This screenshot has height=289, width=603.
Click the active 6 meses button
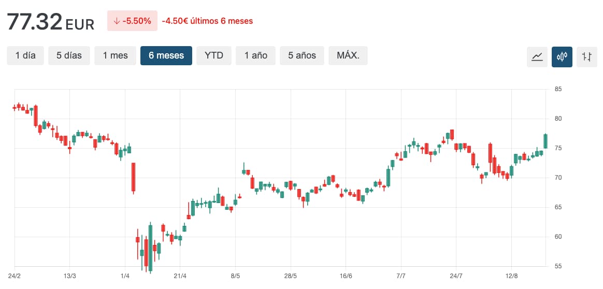[166, 55]
